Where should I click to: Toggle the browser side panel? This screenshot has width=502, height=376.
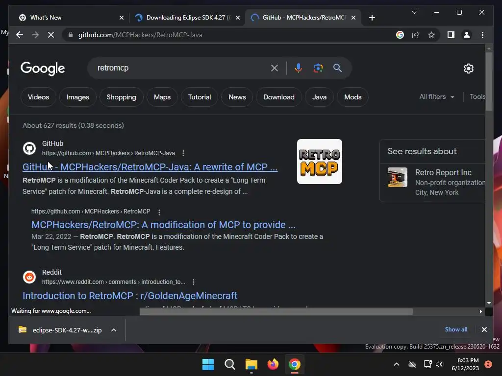451,35
